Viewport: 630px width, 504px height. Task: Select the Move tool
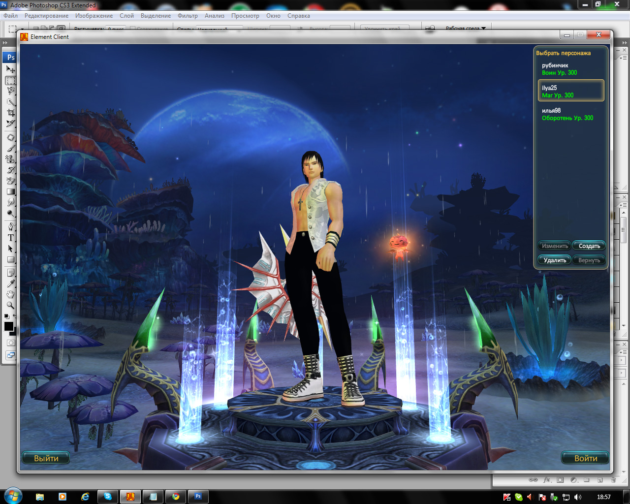(x=10, y=69)
